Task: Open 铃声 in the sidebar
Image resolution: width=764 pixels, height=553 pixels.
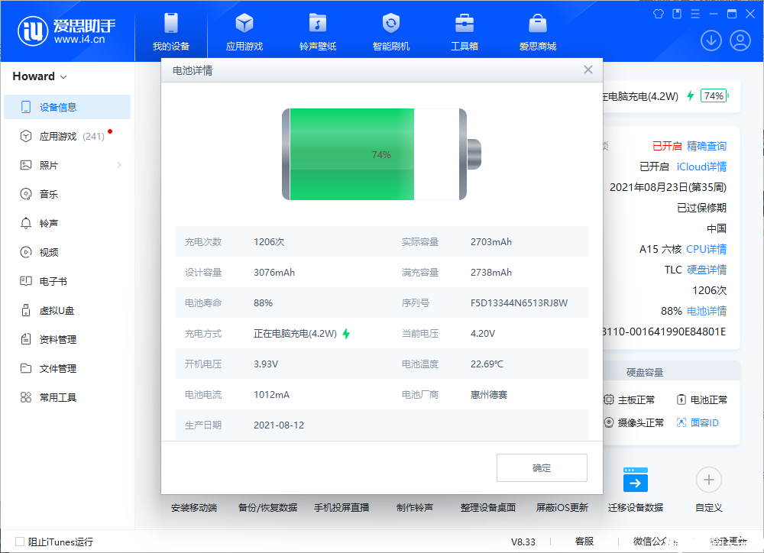Action: point(67,223)
